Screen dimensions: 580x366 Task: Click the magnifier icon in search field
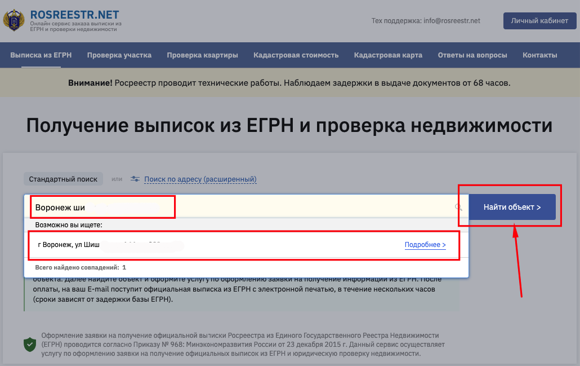[459, 207]
